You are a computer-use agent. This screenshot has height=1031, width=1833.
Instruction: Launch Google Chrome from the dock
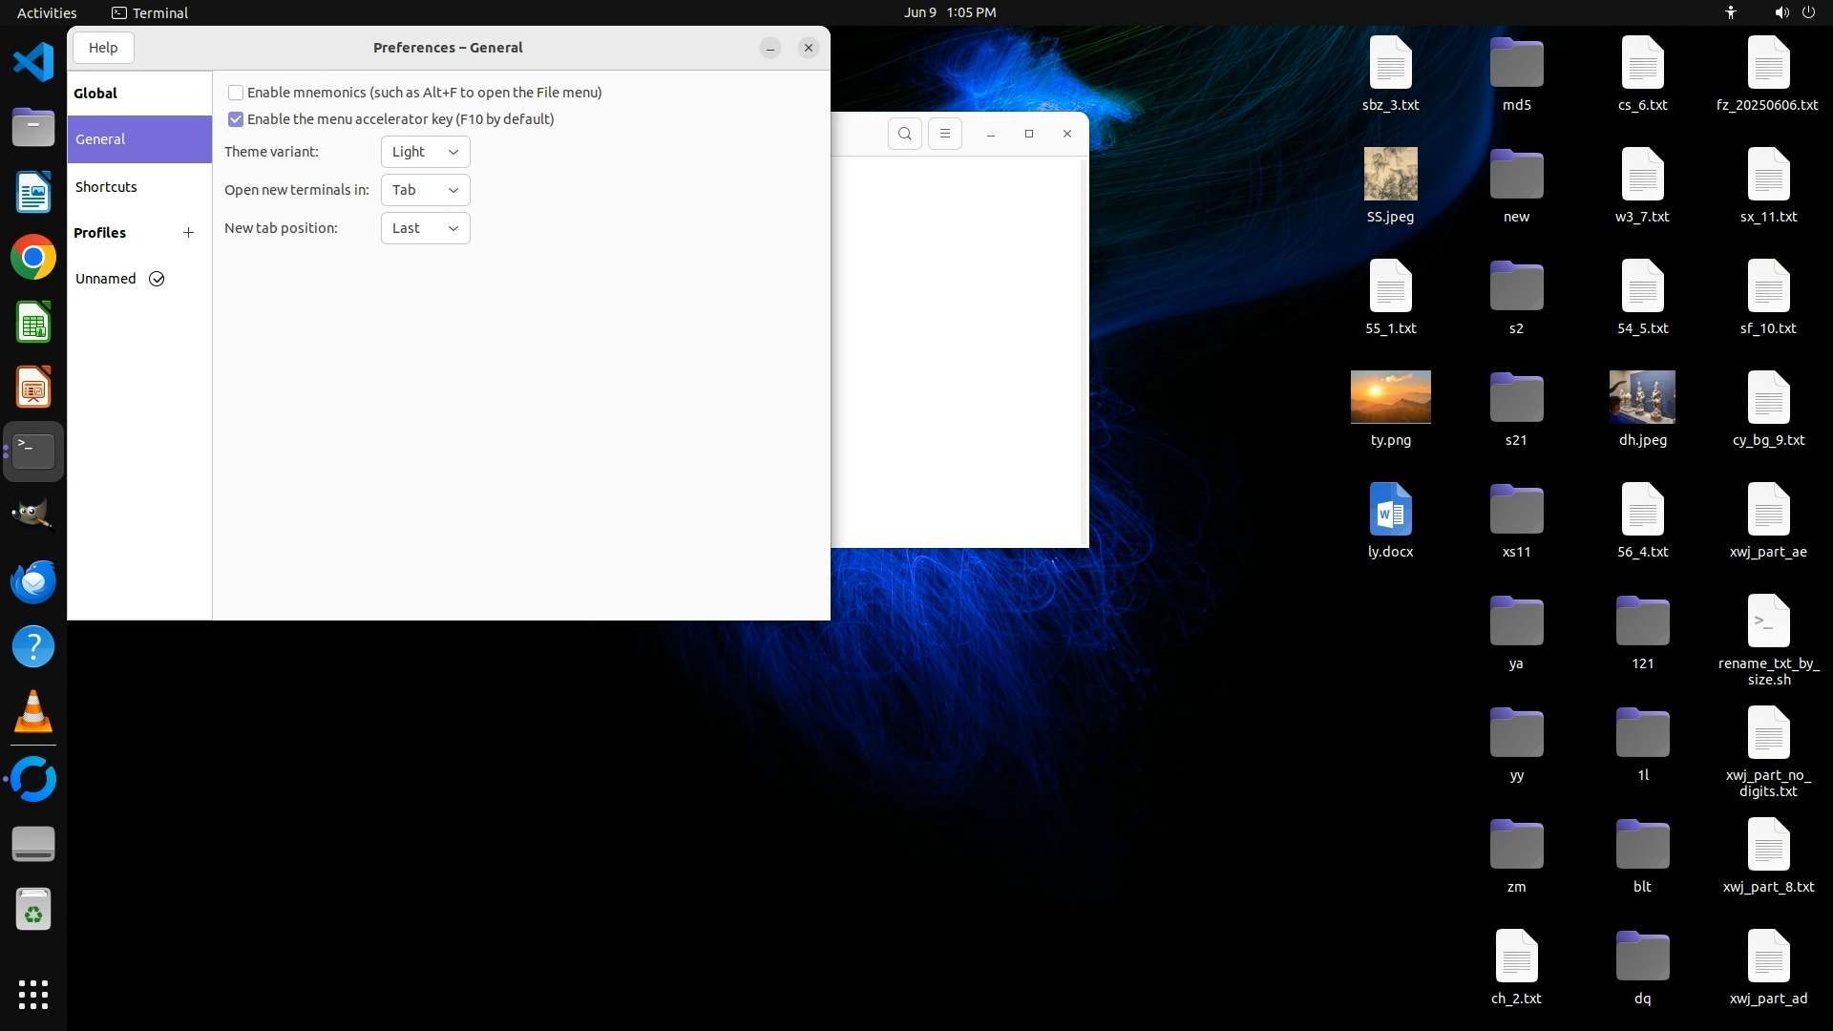pos(33,258)
